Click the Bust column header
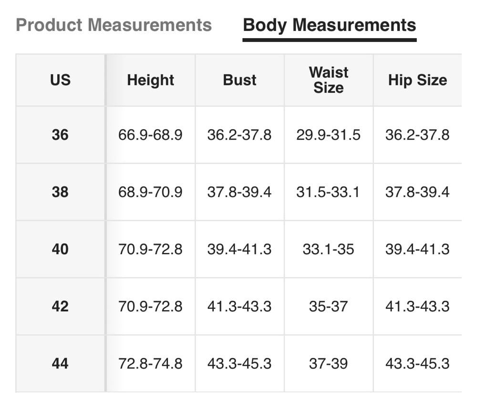 click(x=239, y=80)
